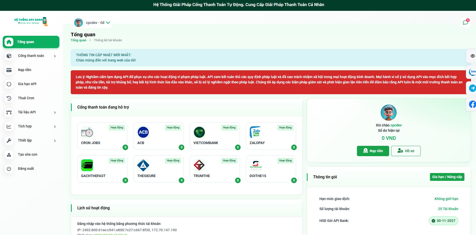Image resolution: width=476 pixels, height=235 pixels.
Task: Click the Thuê Cron history icon
Action: coord(9,98)
